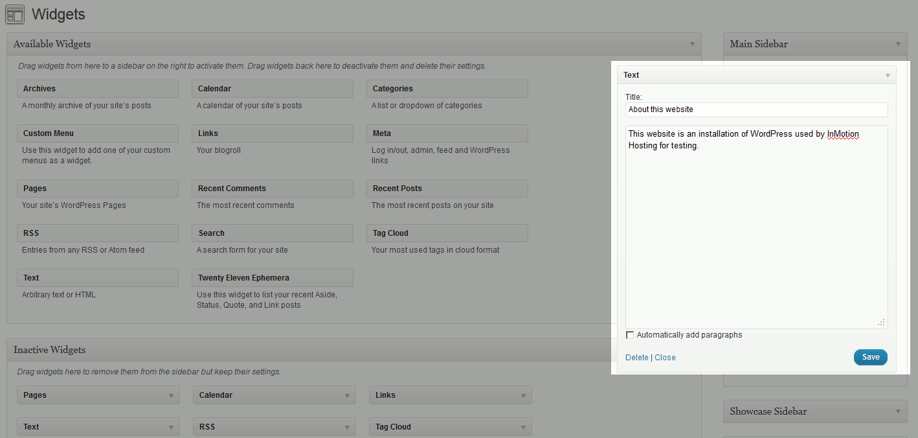Save the About this website widget
The width and height of the screenshot is (918, 438).
870,357
